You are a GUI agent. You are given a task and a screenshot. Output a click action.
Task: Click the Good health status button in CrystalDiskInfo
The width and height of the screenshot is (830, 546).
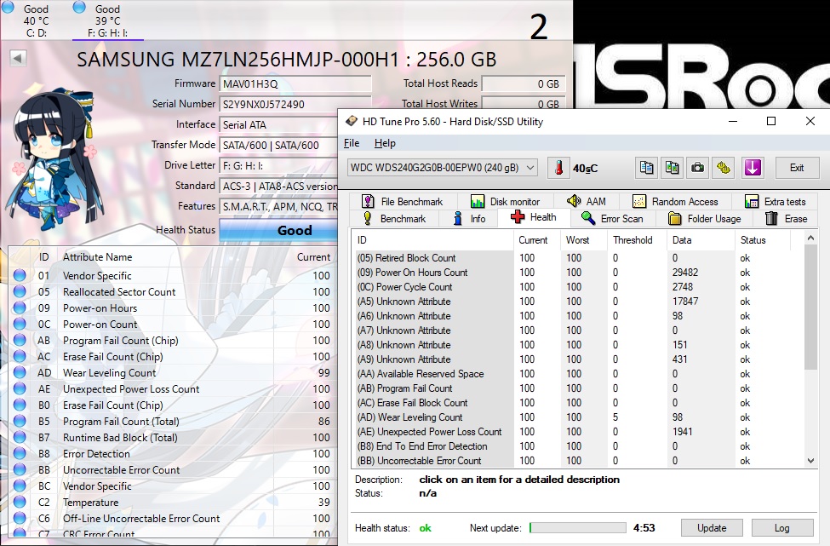tap(278, 230)
